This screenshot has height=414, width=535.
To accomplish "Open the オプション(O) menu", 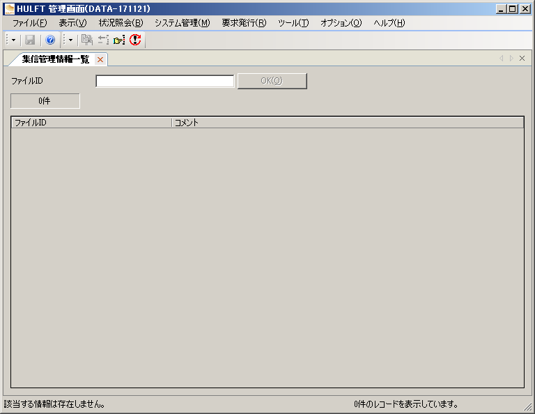I will click(x=341, y=23).
